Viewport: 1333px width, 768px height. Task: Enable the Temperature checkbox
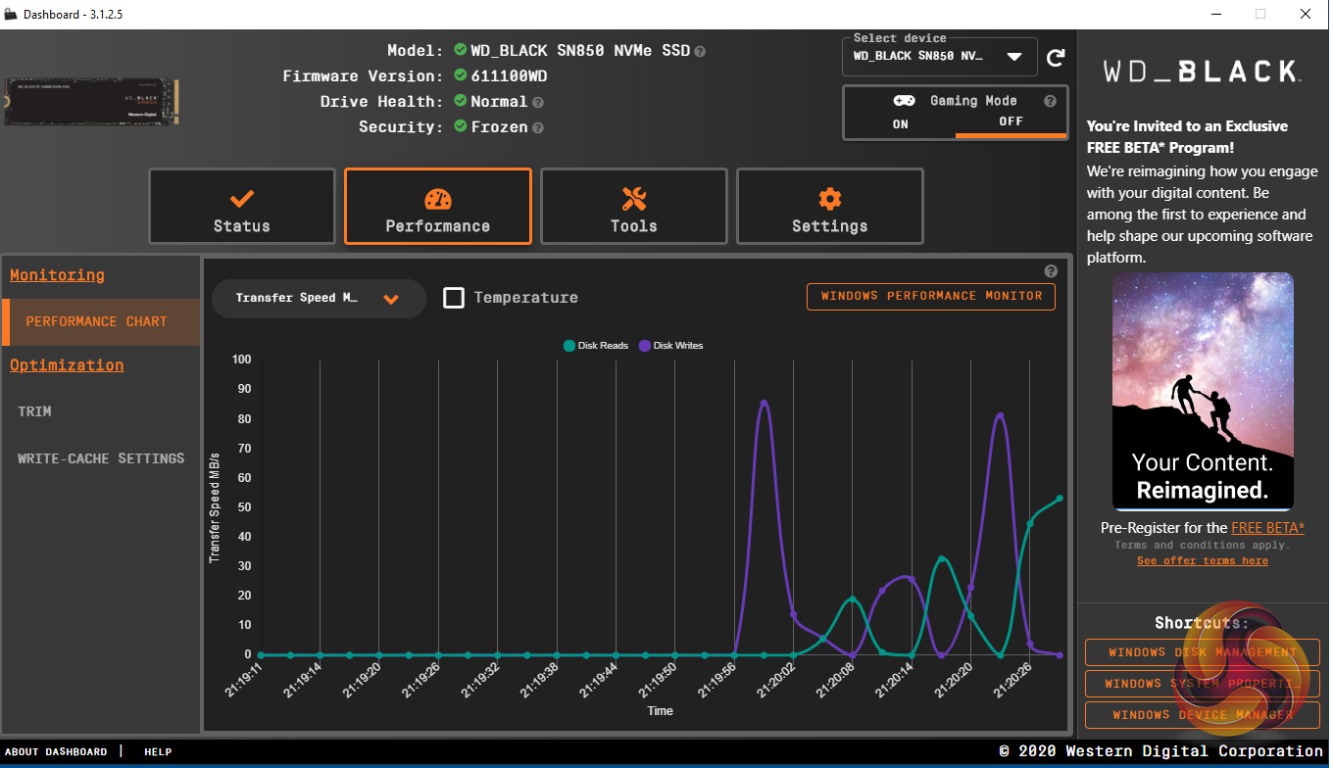click(x=454, y=298)
